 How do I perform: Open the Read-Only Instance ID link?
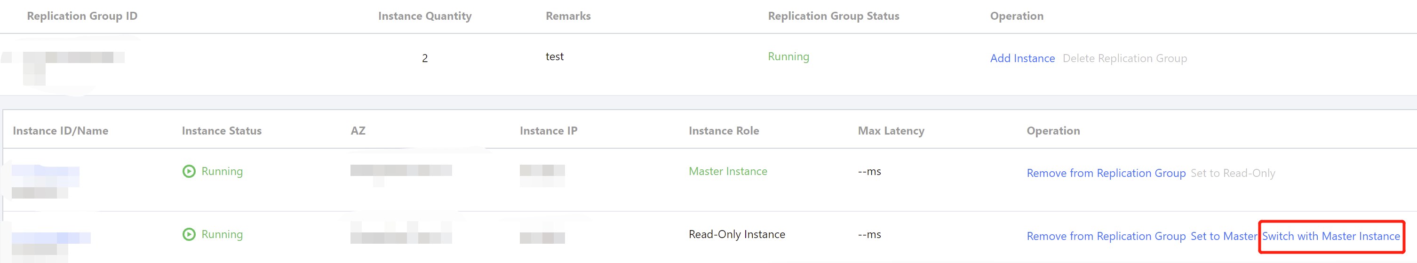click(x=51, y=238)
